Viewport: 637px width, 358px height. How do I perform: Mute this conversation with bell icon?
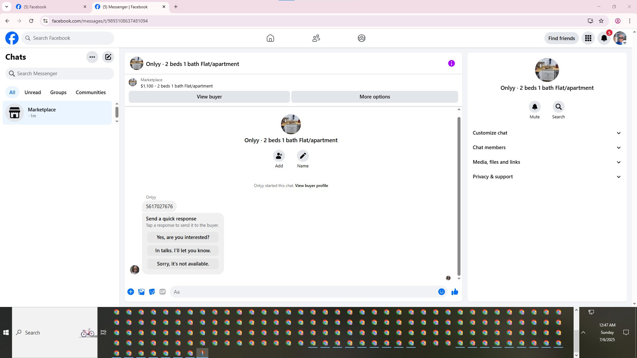tap(534, 107)
